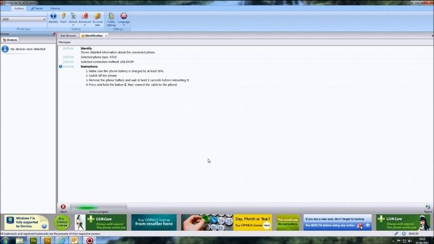The width and height of the screenshot is (434, 244).
Task: Open the Action Center flag in tray
Action: [399, 241]
